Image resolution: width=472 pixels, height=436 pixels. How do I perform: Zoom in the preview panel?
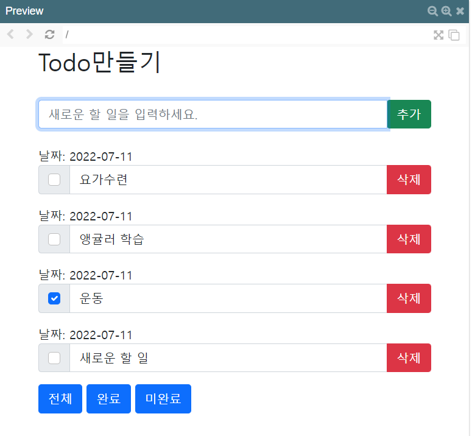point(446,11)
